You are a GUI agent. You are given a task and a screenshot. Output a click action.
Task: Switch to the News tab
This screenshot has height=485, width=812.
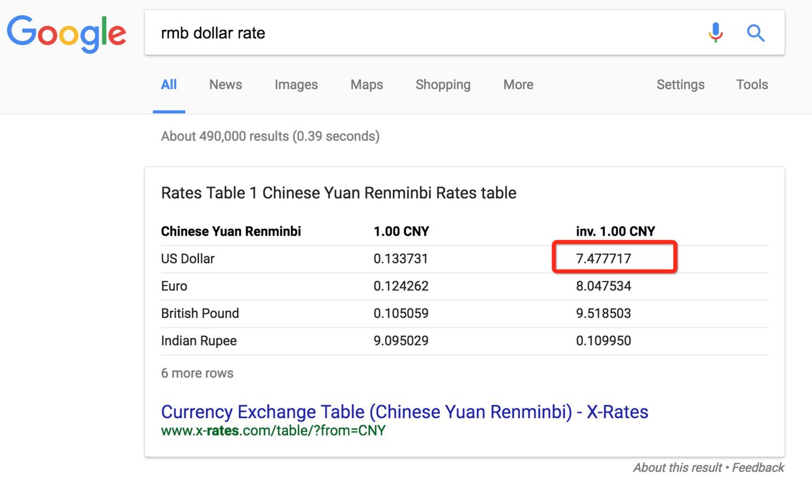point(225,85)
